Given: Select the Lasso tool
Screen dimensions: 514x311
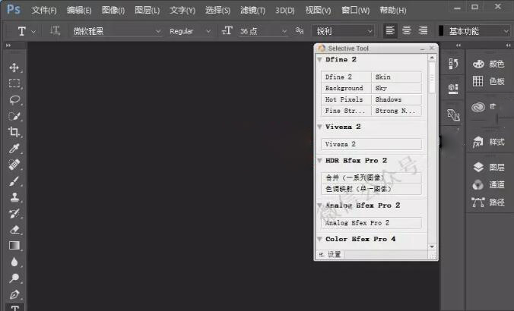Looking at the screenshot, I should point(14,99).
